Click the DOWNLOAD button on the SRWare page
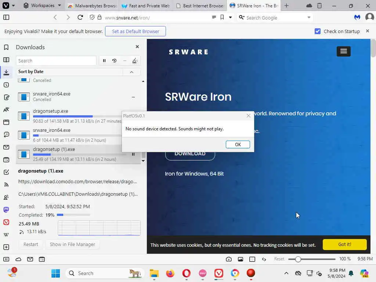The height and width of the screenshot is (282, 376). click(190, 154)
